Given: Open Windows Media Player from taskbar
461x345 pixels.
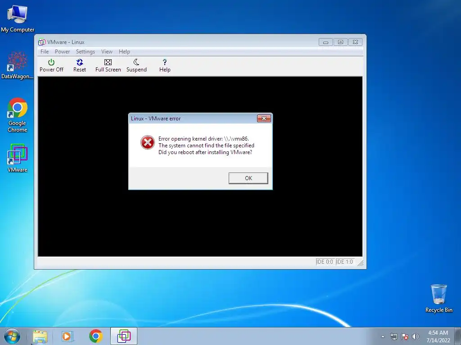Looking at the screenshot, I should point(67,336).
